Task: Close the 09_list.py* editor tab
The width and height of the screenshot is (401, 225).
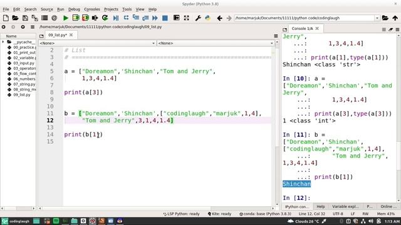Action: (71, 35)
